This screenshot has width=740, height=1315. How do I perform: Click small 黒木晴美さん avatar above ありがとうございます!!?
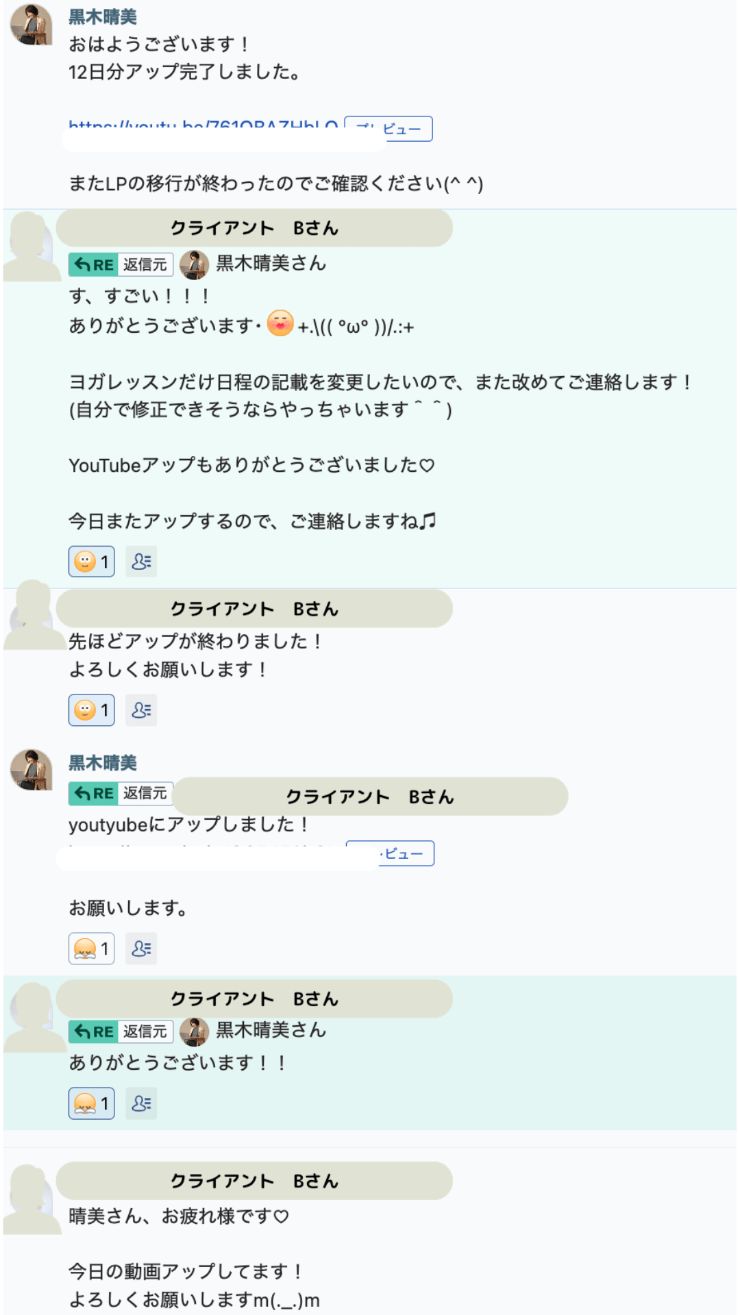[x=194, y=1031]
